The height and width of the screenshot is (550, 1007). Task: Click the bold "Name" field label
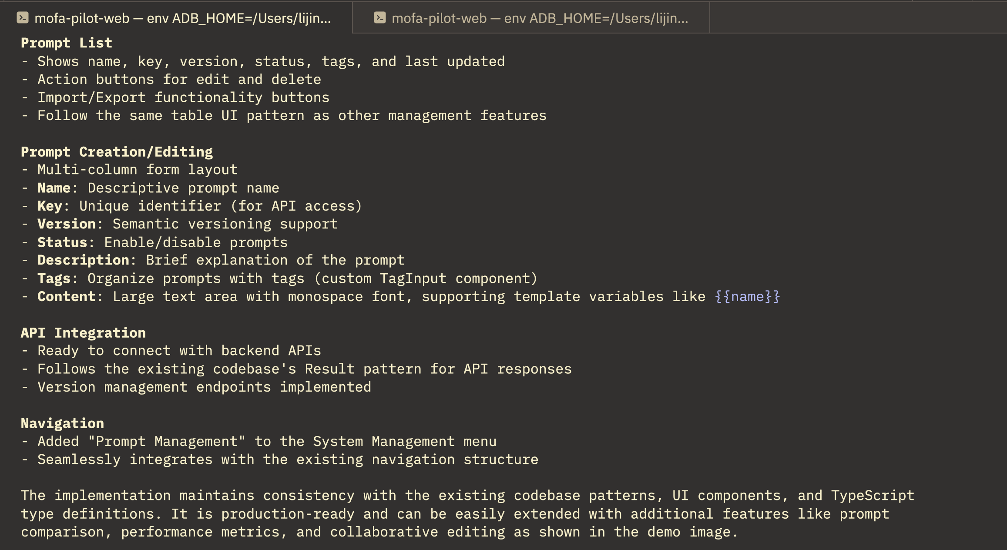tap(54, 188)
